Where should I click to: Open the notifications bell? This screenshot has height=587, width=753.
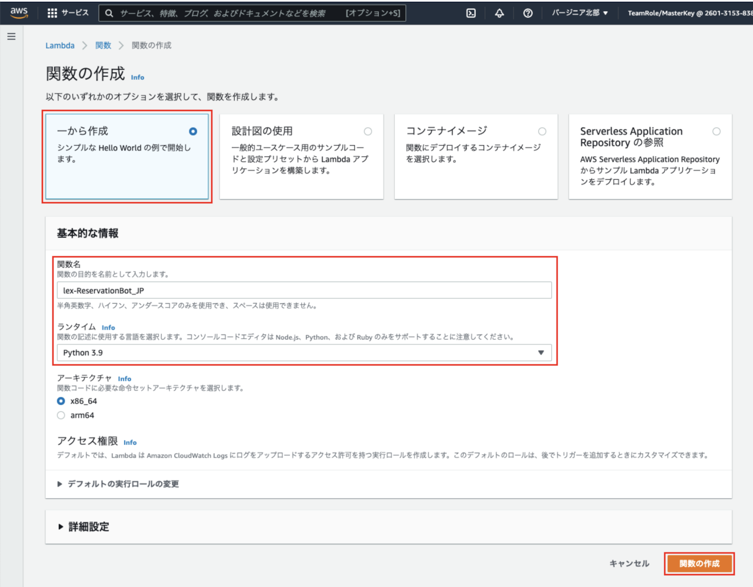[499, 13]
